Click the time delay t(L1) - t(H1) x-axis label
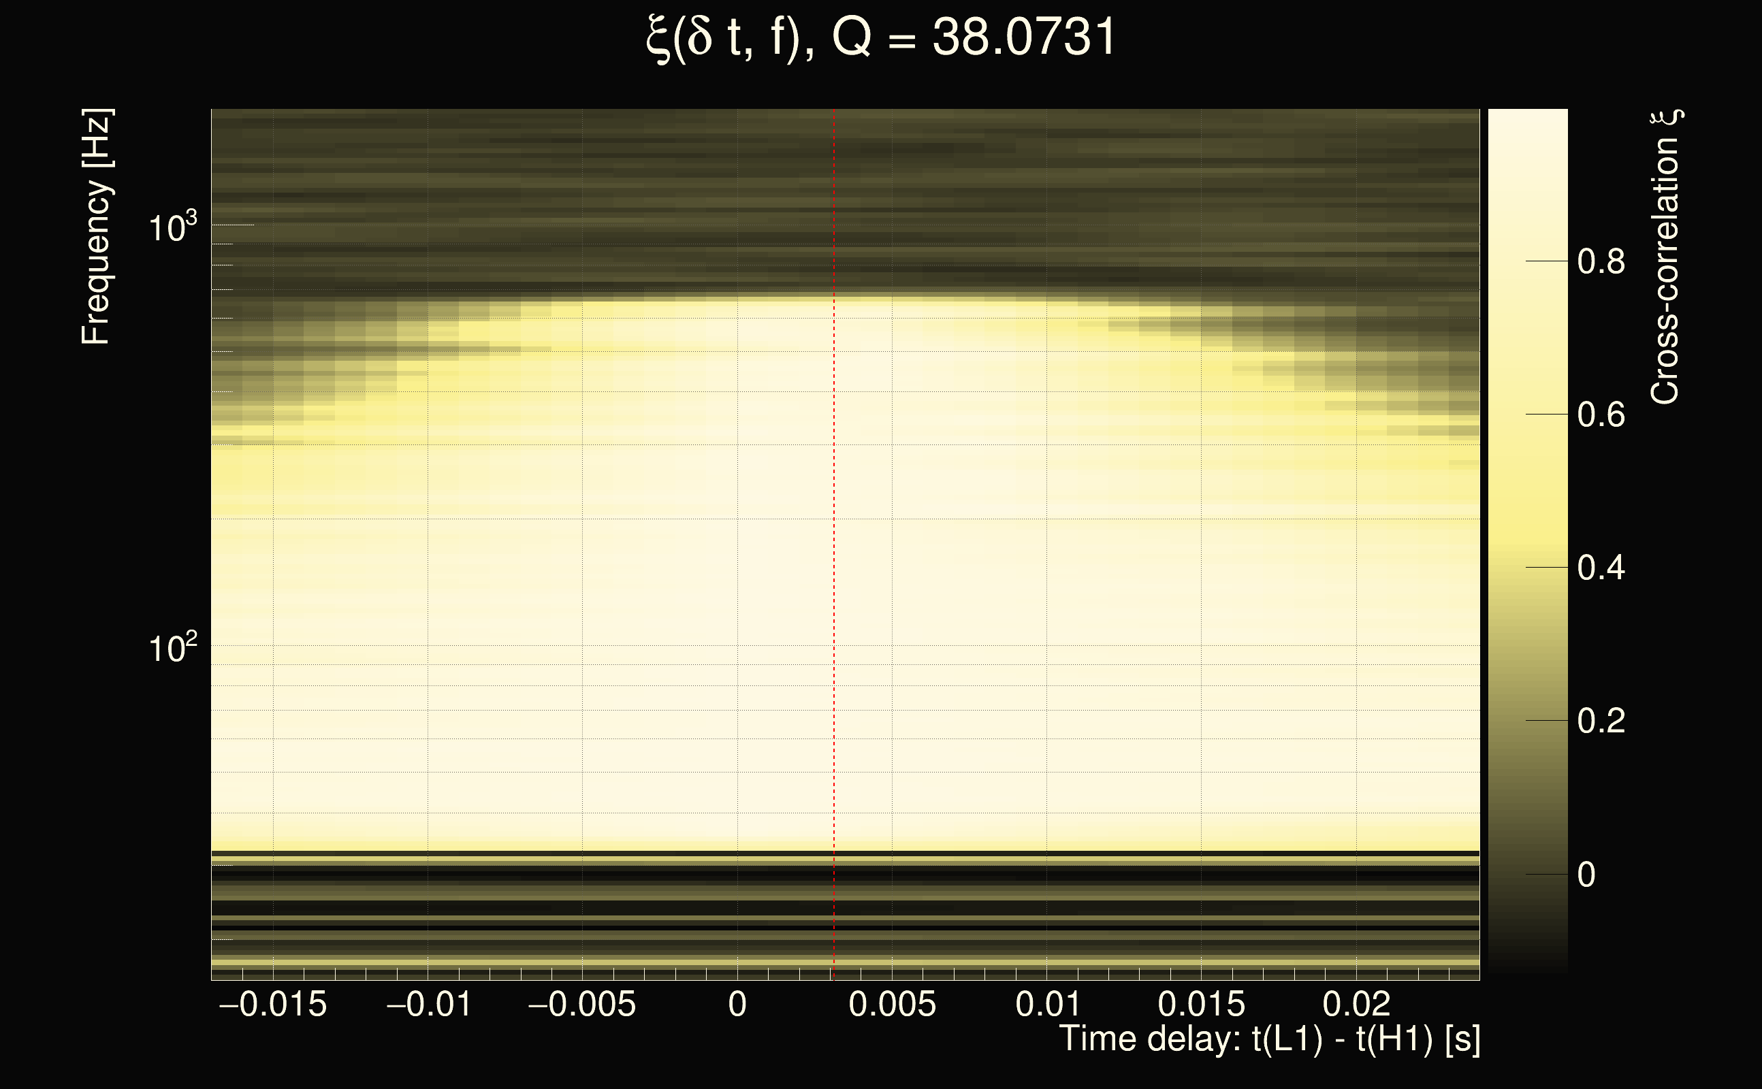1762x1089 pixels. (1269, 1039)
